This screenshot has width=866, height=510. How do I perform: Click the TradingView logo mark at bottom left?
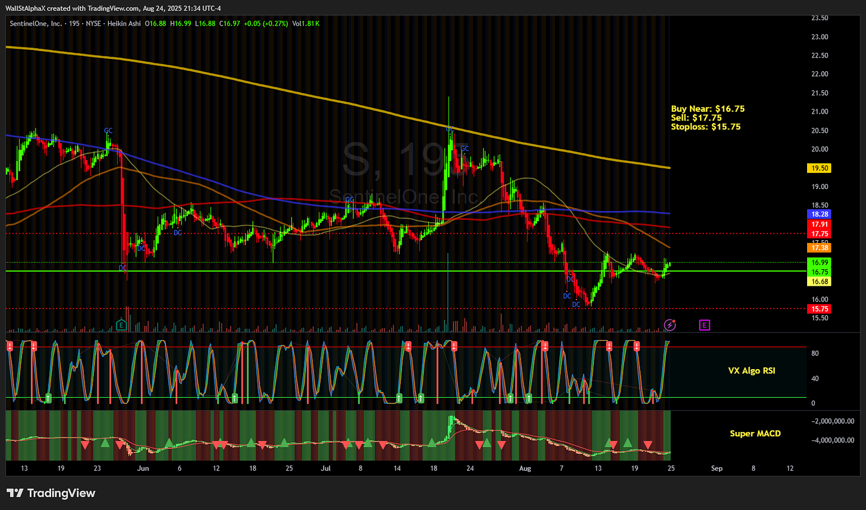coord(15,493)
